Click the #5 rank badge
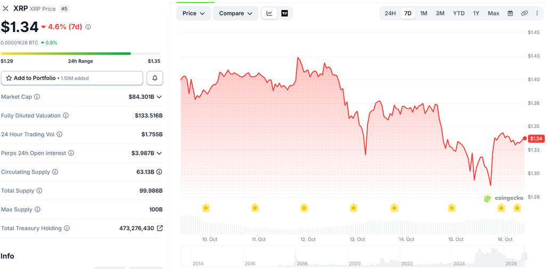The width and height of the screenshot is (546, 269). pos(65,9)
